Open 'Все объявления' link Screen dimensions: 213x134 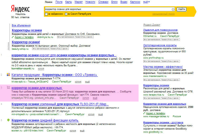coord(21,25)
